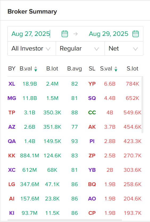
Task: Select seller broker CC
Action: (92, 112)
